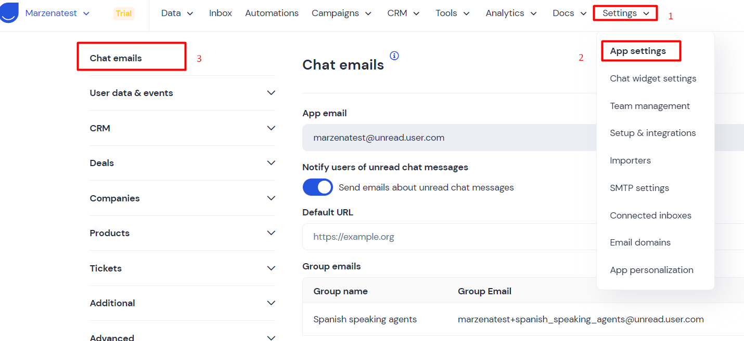Expand the Tickets sidebar section
This screenshot has width=744, height=341.
point(182,268)
